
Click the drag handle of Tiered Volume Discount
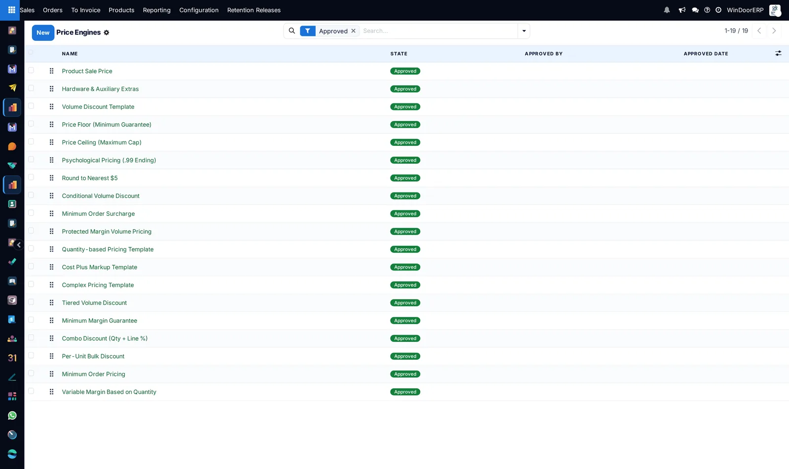click(x=51, y=303)
